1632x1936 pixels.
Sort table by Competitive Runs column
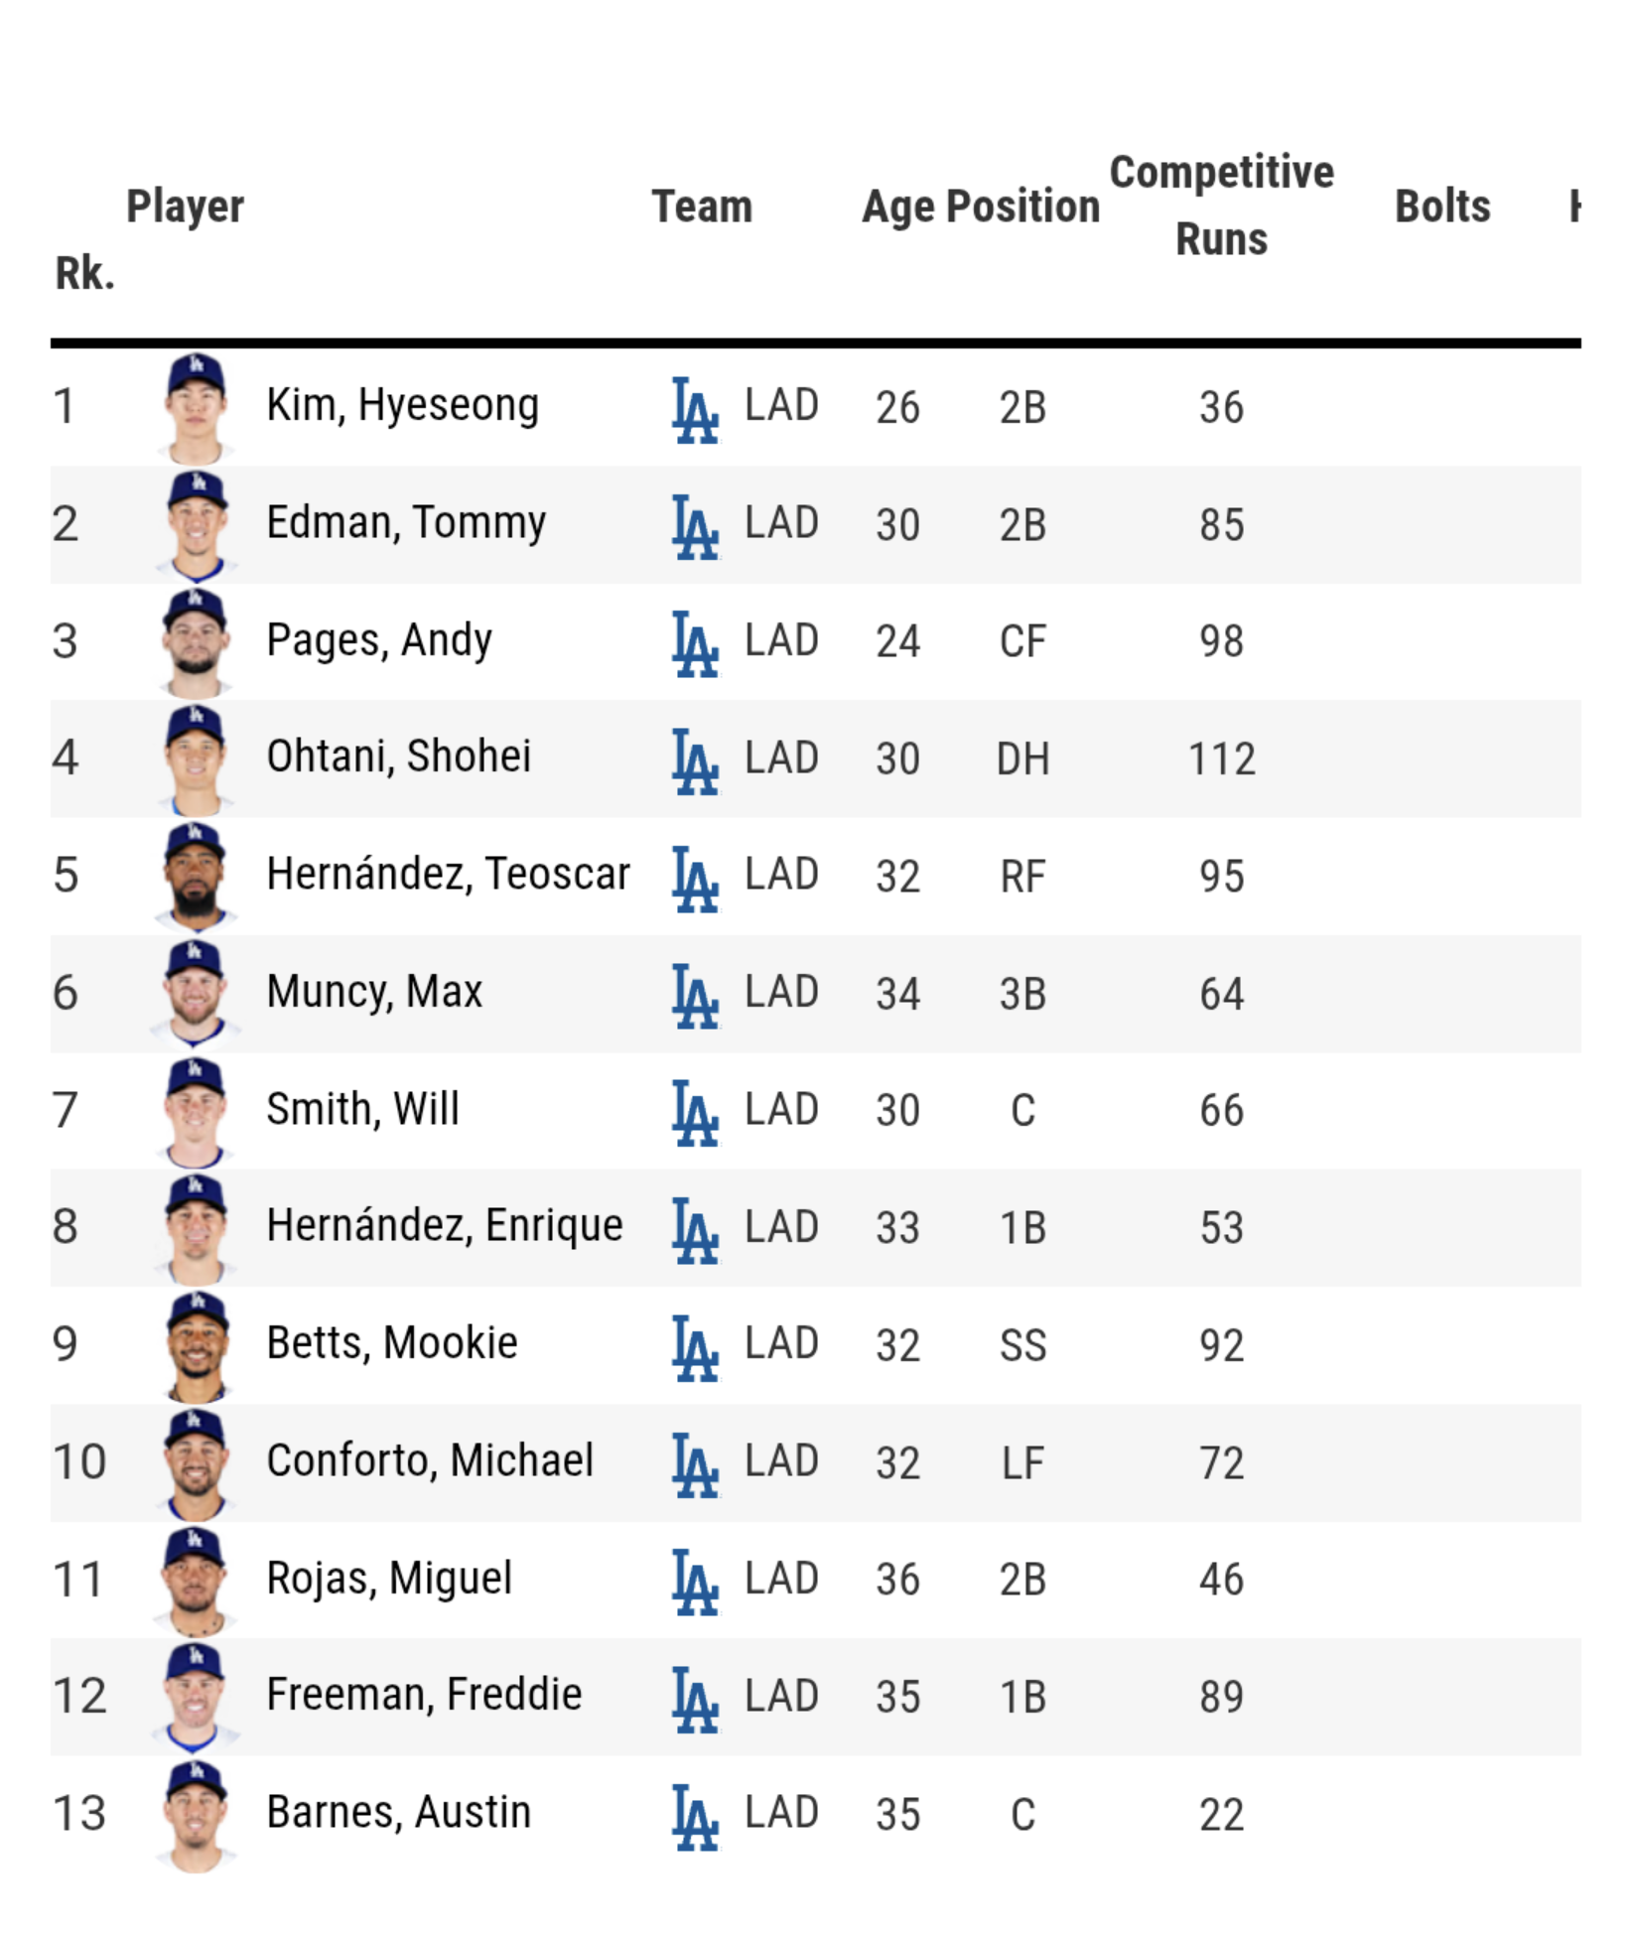pyautogui.click(x=1220, y=206)
